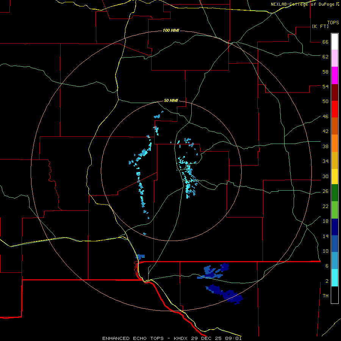Select the medium-blue echo cluster above the navy blob
Viewport: 341px width, 341px height.
point(213,271)
